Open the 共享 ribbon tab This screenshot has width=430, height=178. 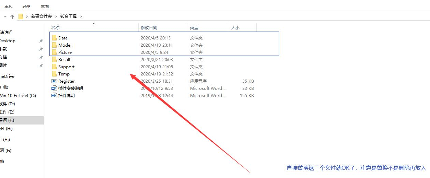click(26, 6)
